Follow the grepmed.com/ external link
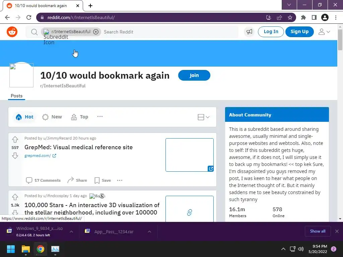This screenshot has width=343, height=257. (40, 156)
